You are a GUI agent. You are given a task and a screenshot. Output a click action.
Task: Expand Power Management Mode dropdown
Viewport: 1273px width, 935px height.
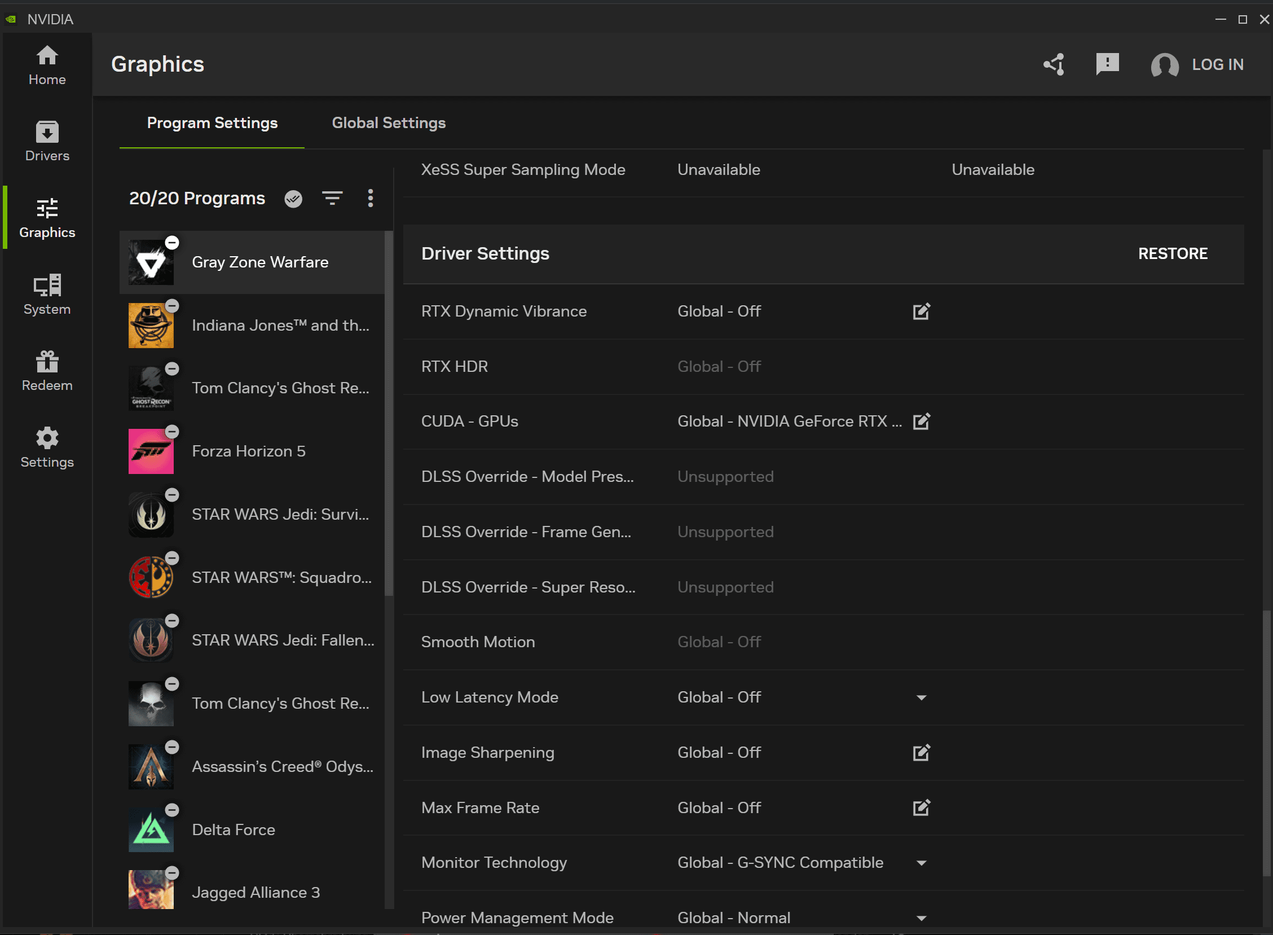(921, 918)
